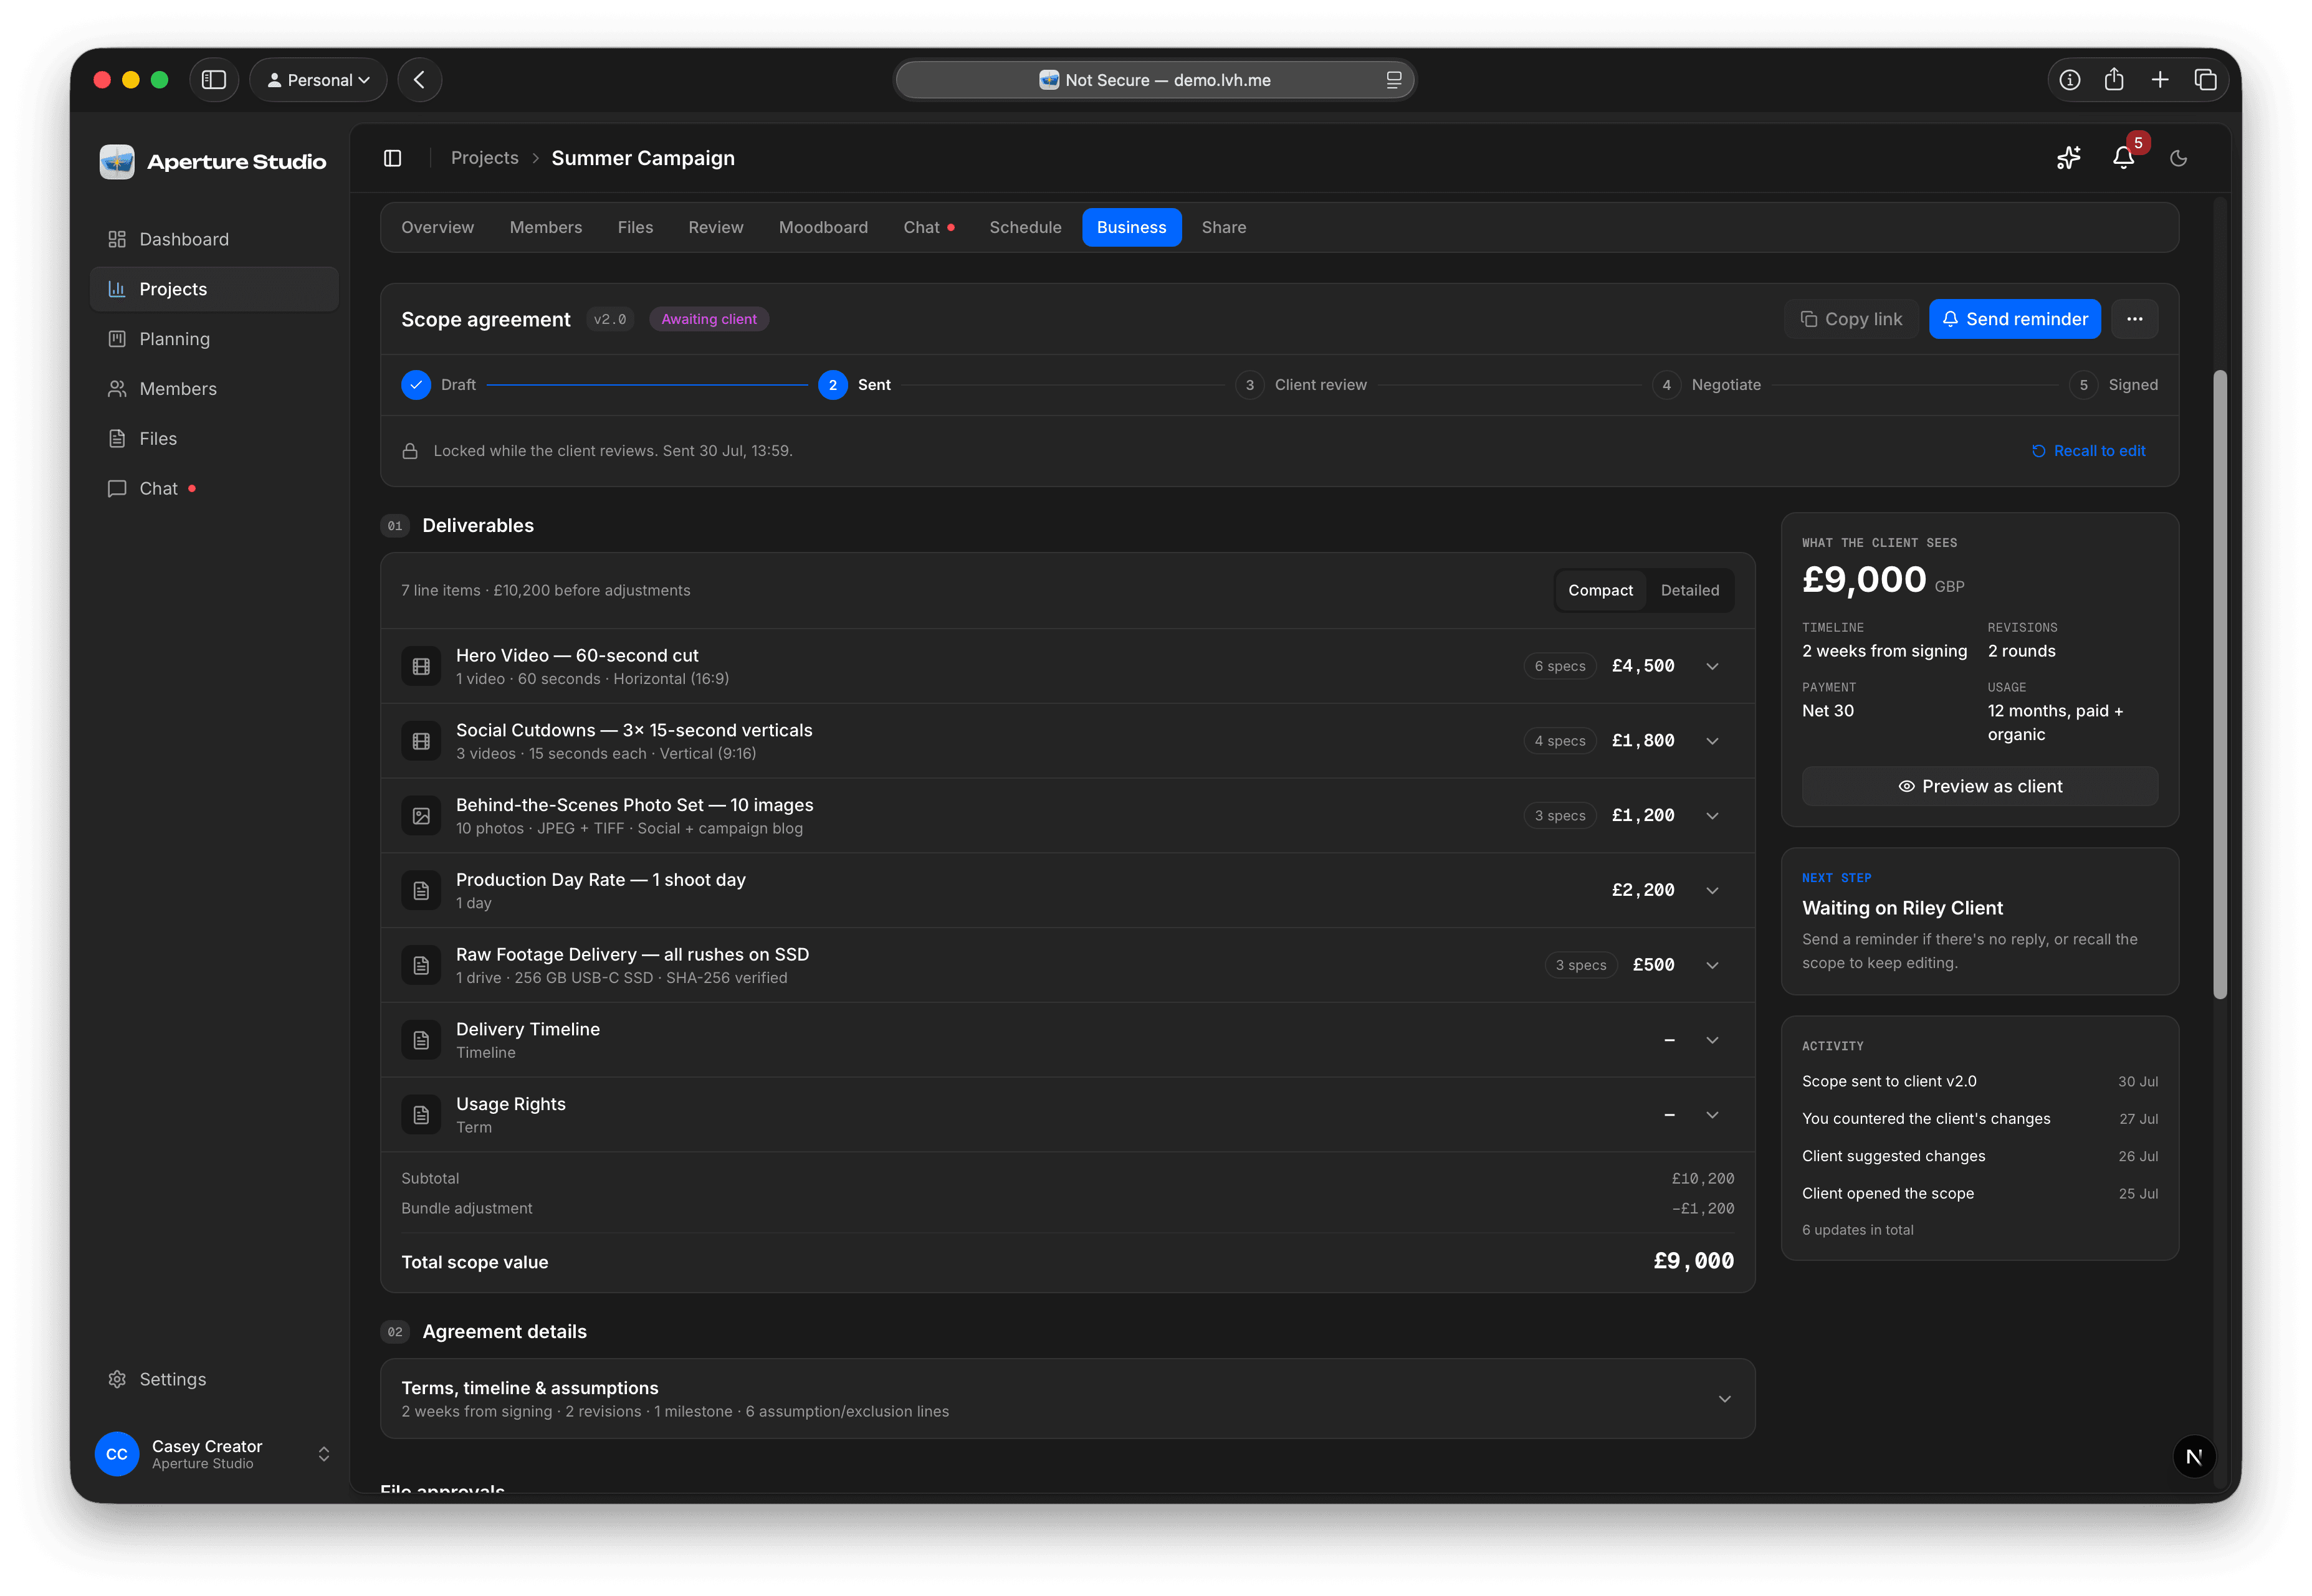Open Planning in the sidebar

tap(213, 339)
